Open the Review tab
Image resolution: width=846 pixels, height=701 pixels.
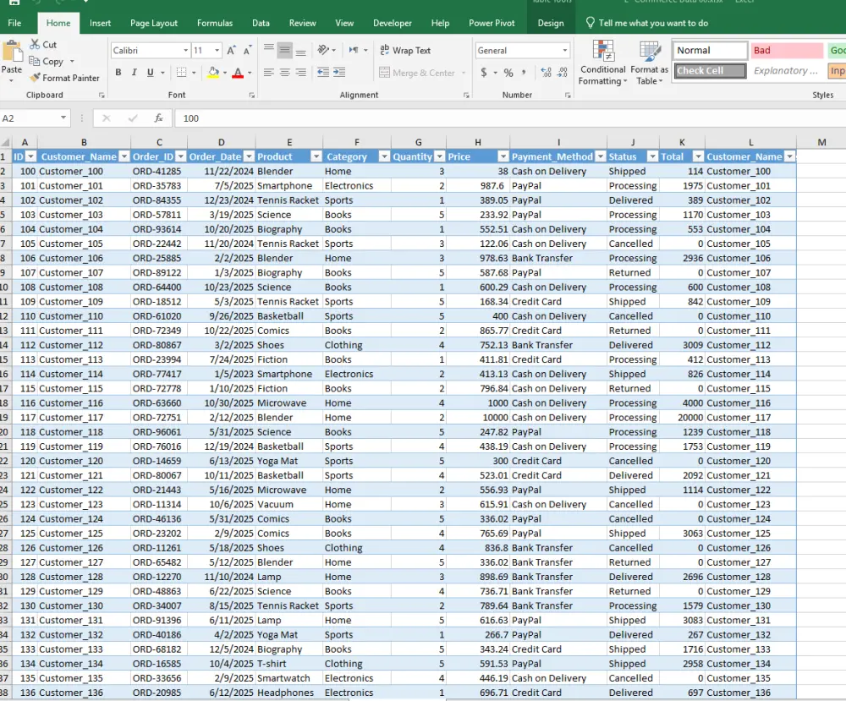pyautogui.click(x=302, y=23)
